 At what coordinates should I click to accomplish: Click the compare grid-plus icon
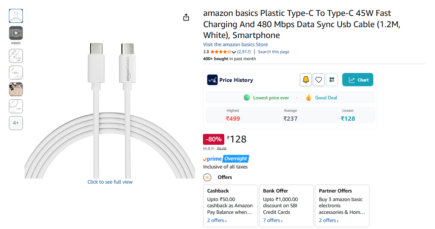332,80
